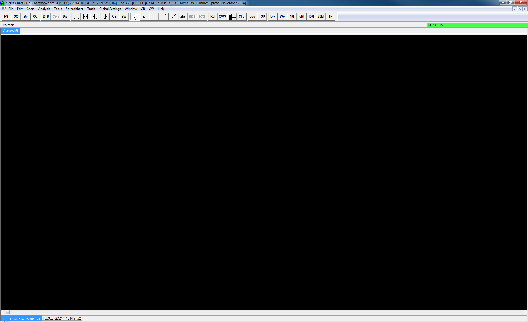Click the compress bar spacing icon
The height and width of the screenshot is (322, 528).
95,17
